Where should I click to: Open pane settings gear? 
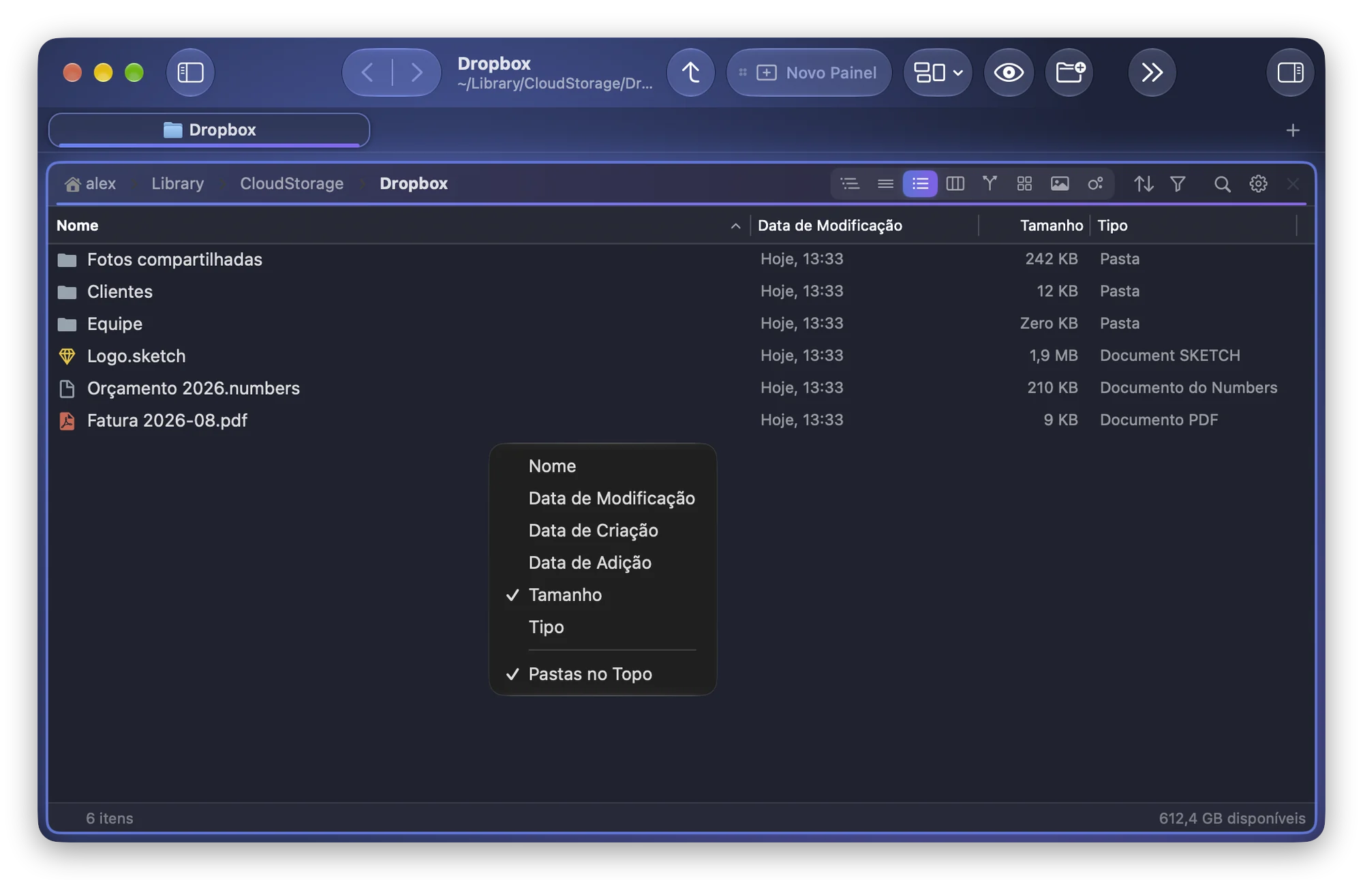pos(1258,183)
